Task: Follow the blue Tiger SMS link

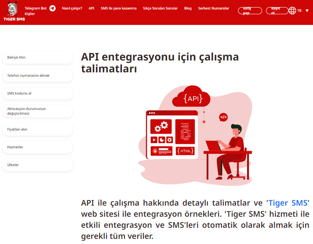Action: (x=288, y=203)
